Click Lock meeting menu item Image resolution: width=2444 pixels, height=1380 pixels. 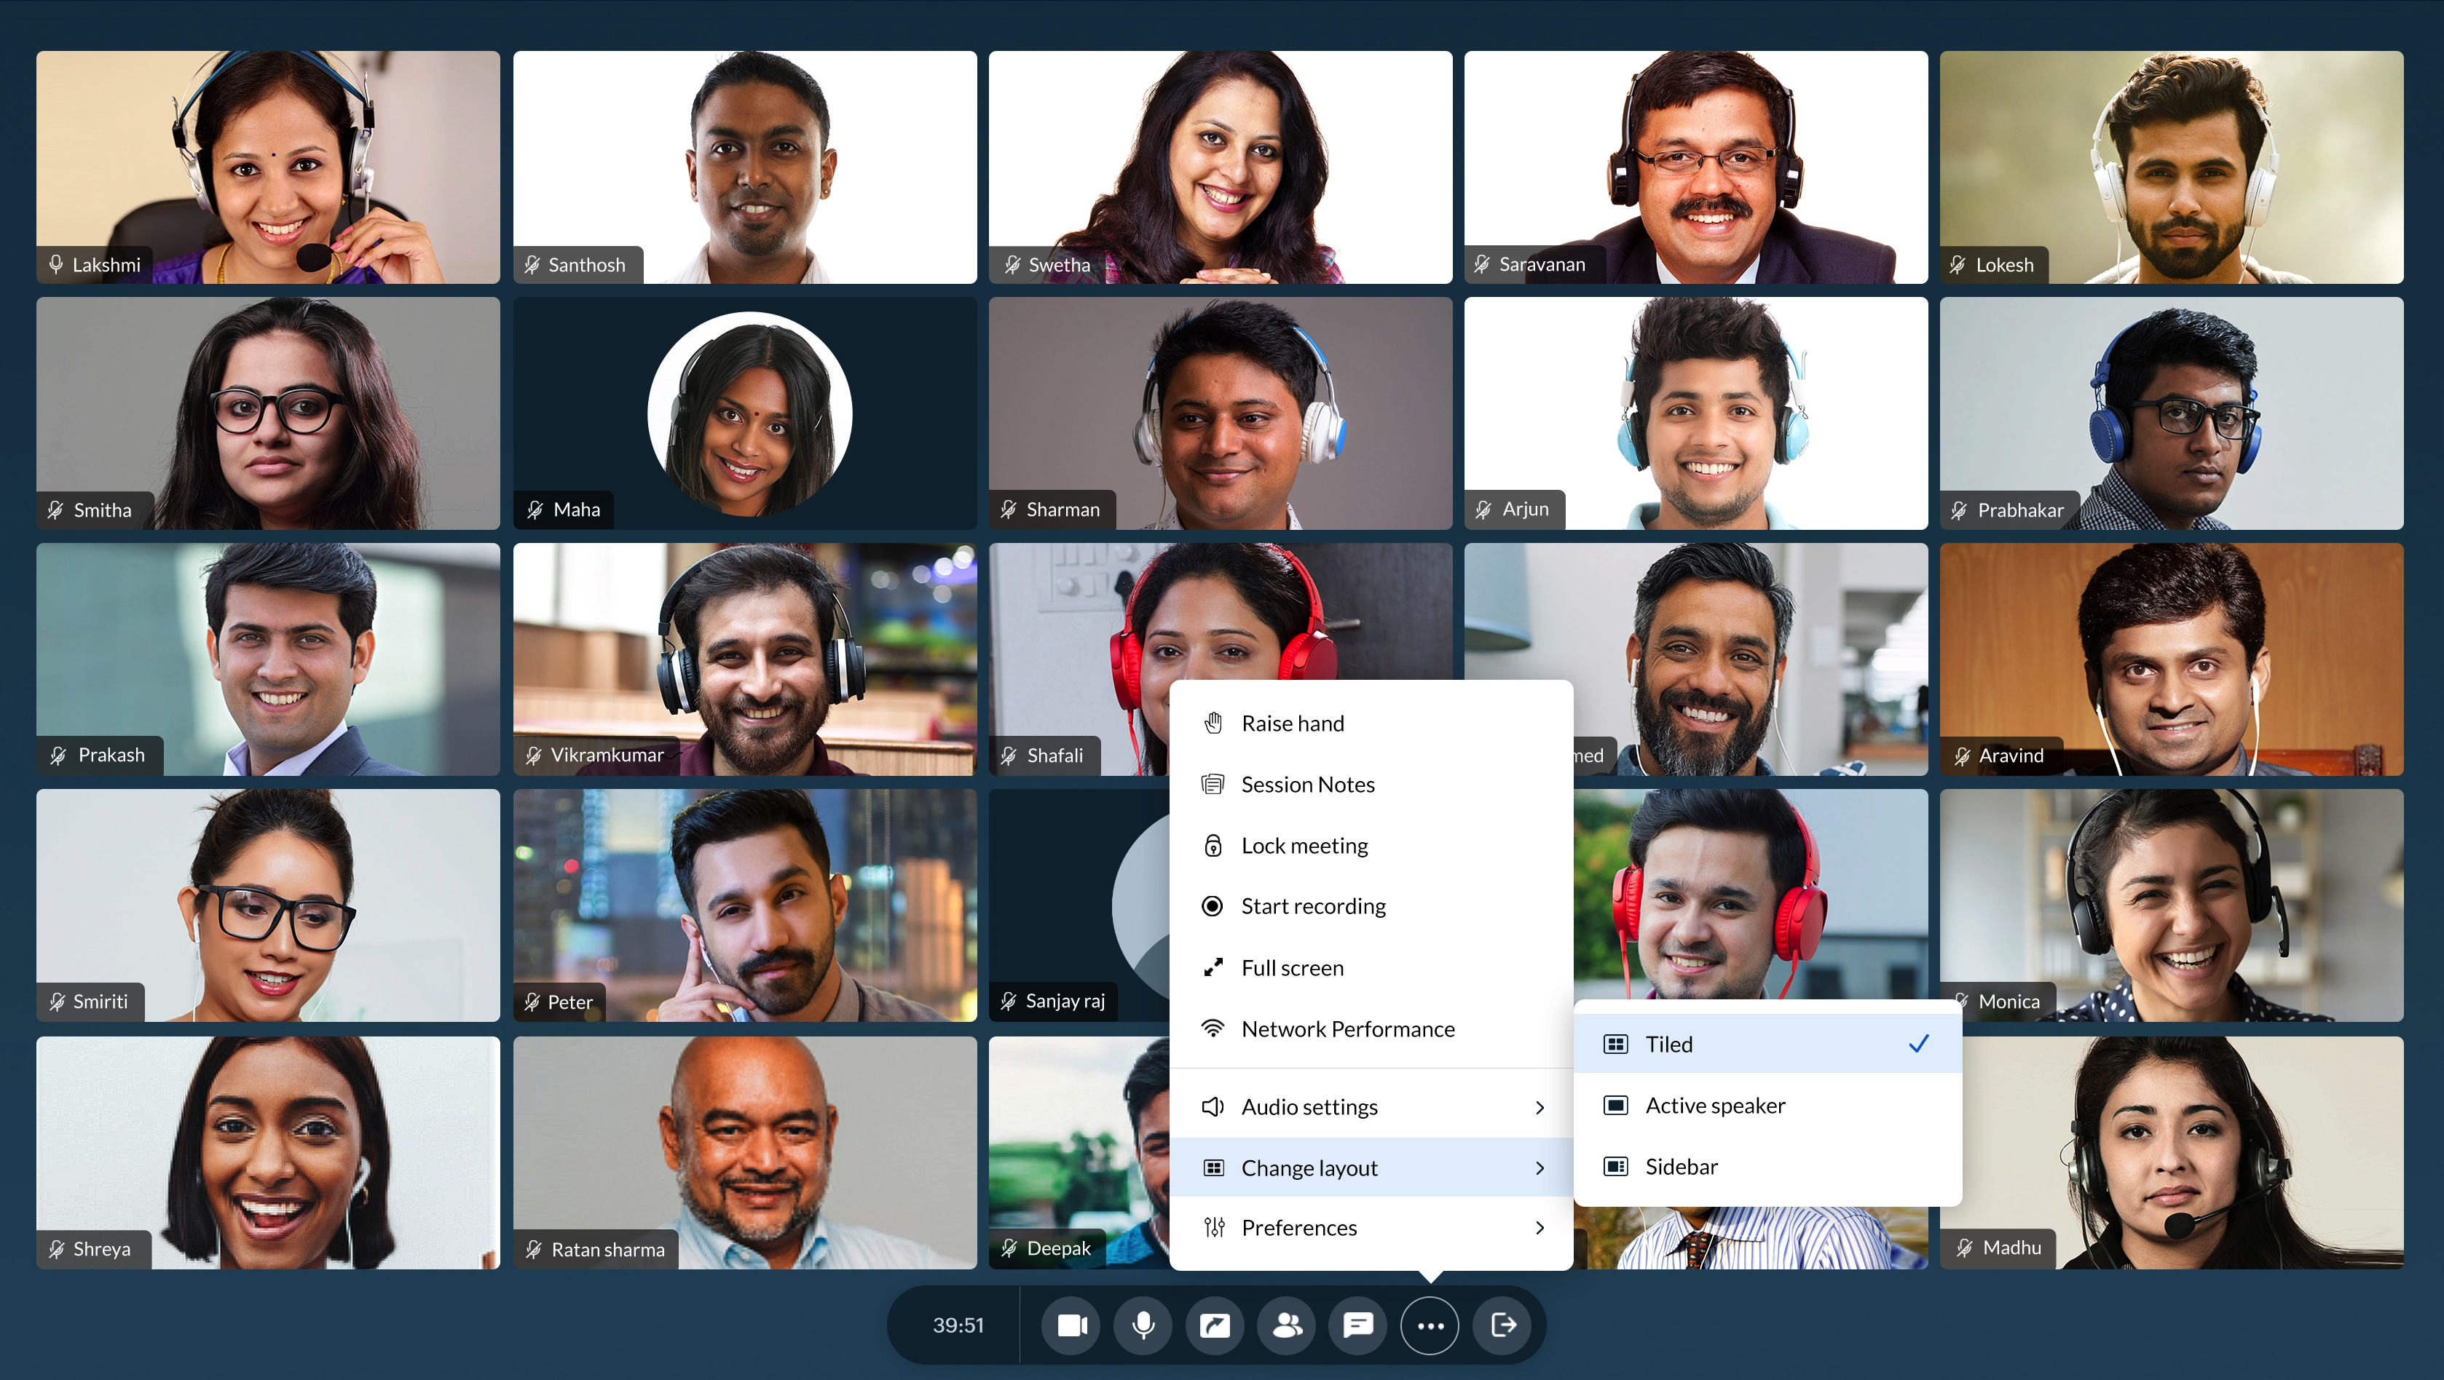click(1304, 844)
